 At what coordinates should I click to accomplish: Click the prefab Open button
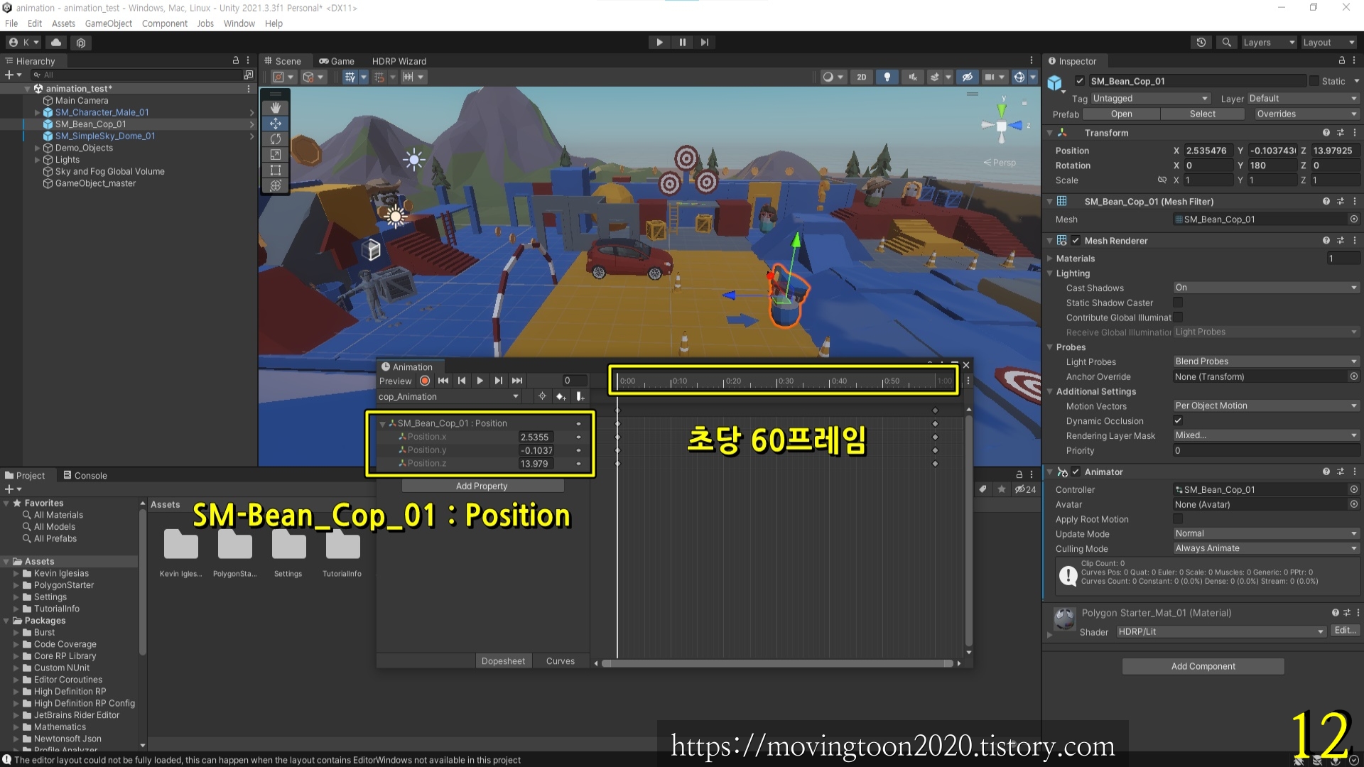coord(1121,114)
